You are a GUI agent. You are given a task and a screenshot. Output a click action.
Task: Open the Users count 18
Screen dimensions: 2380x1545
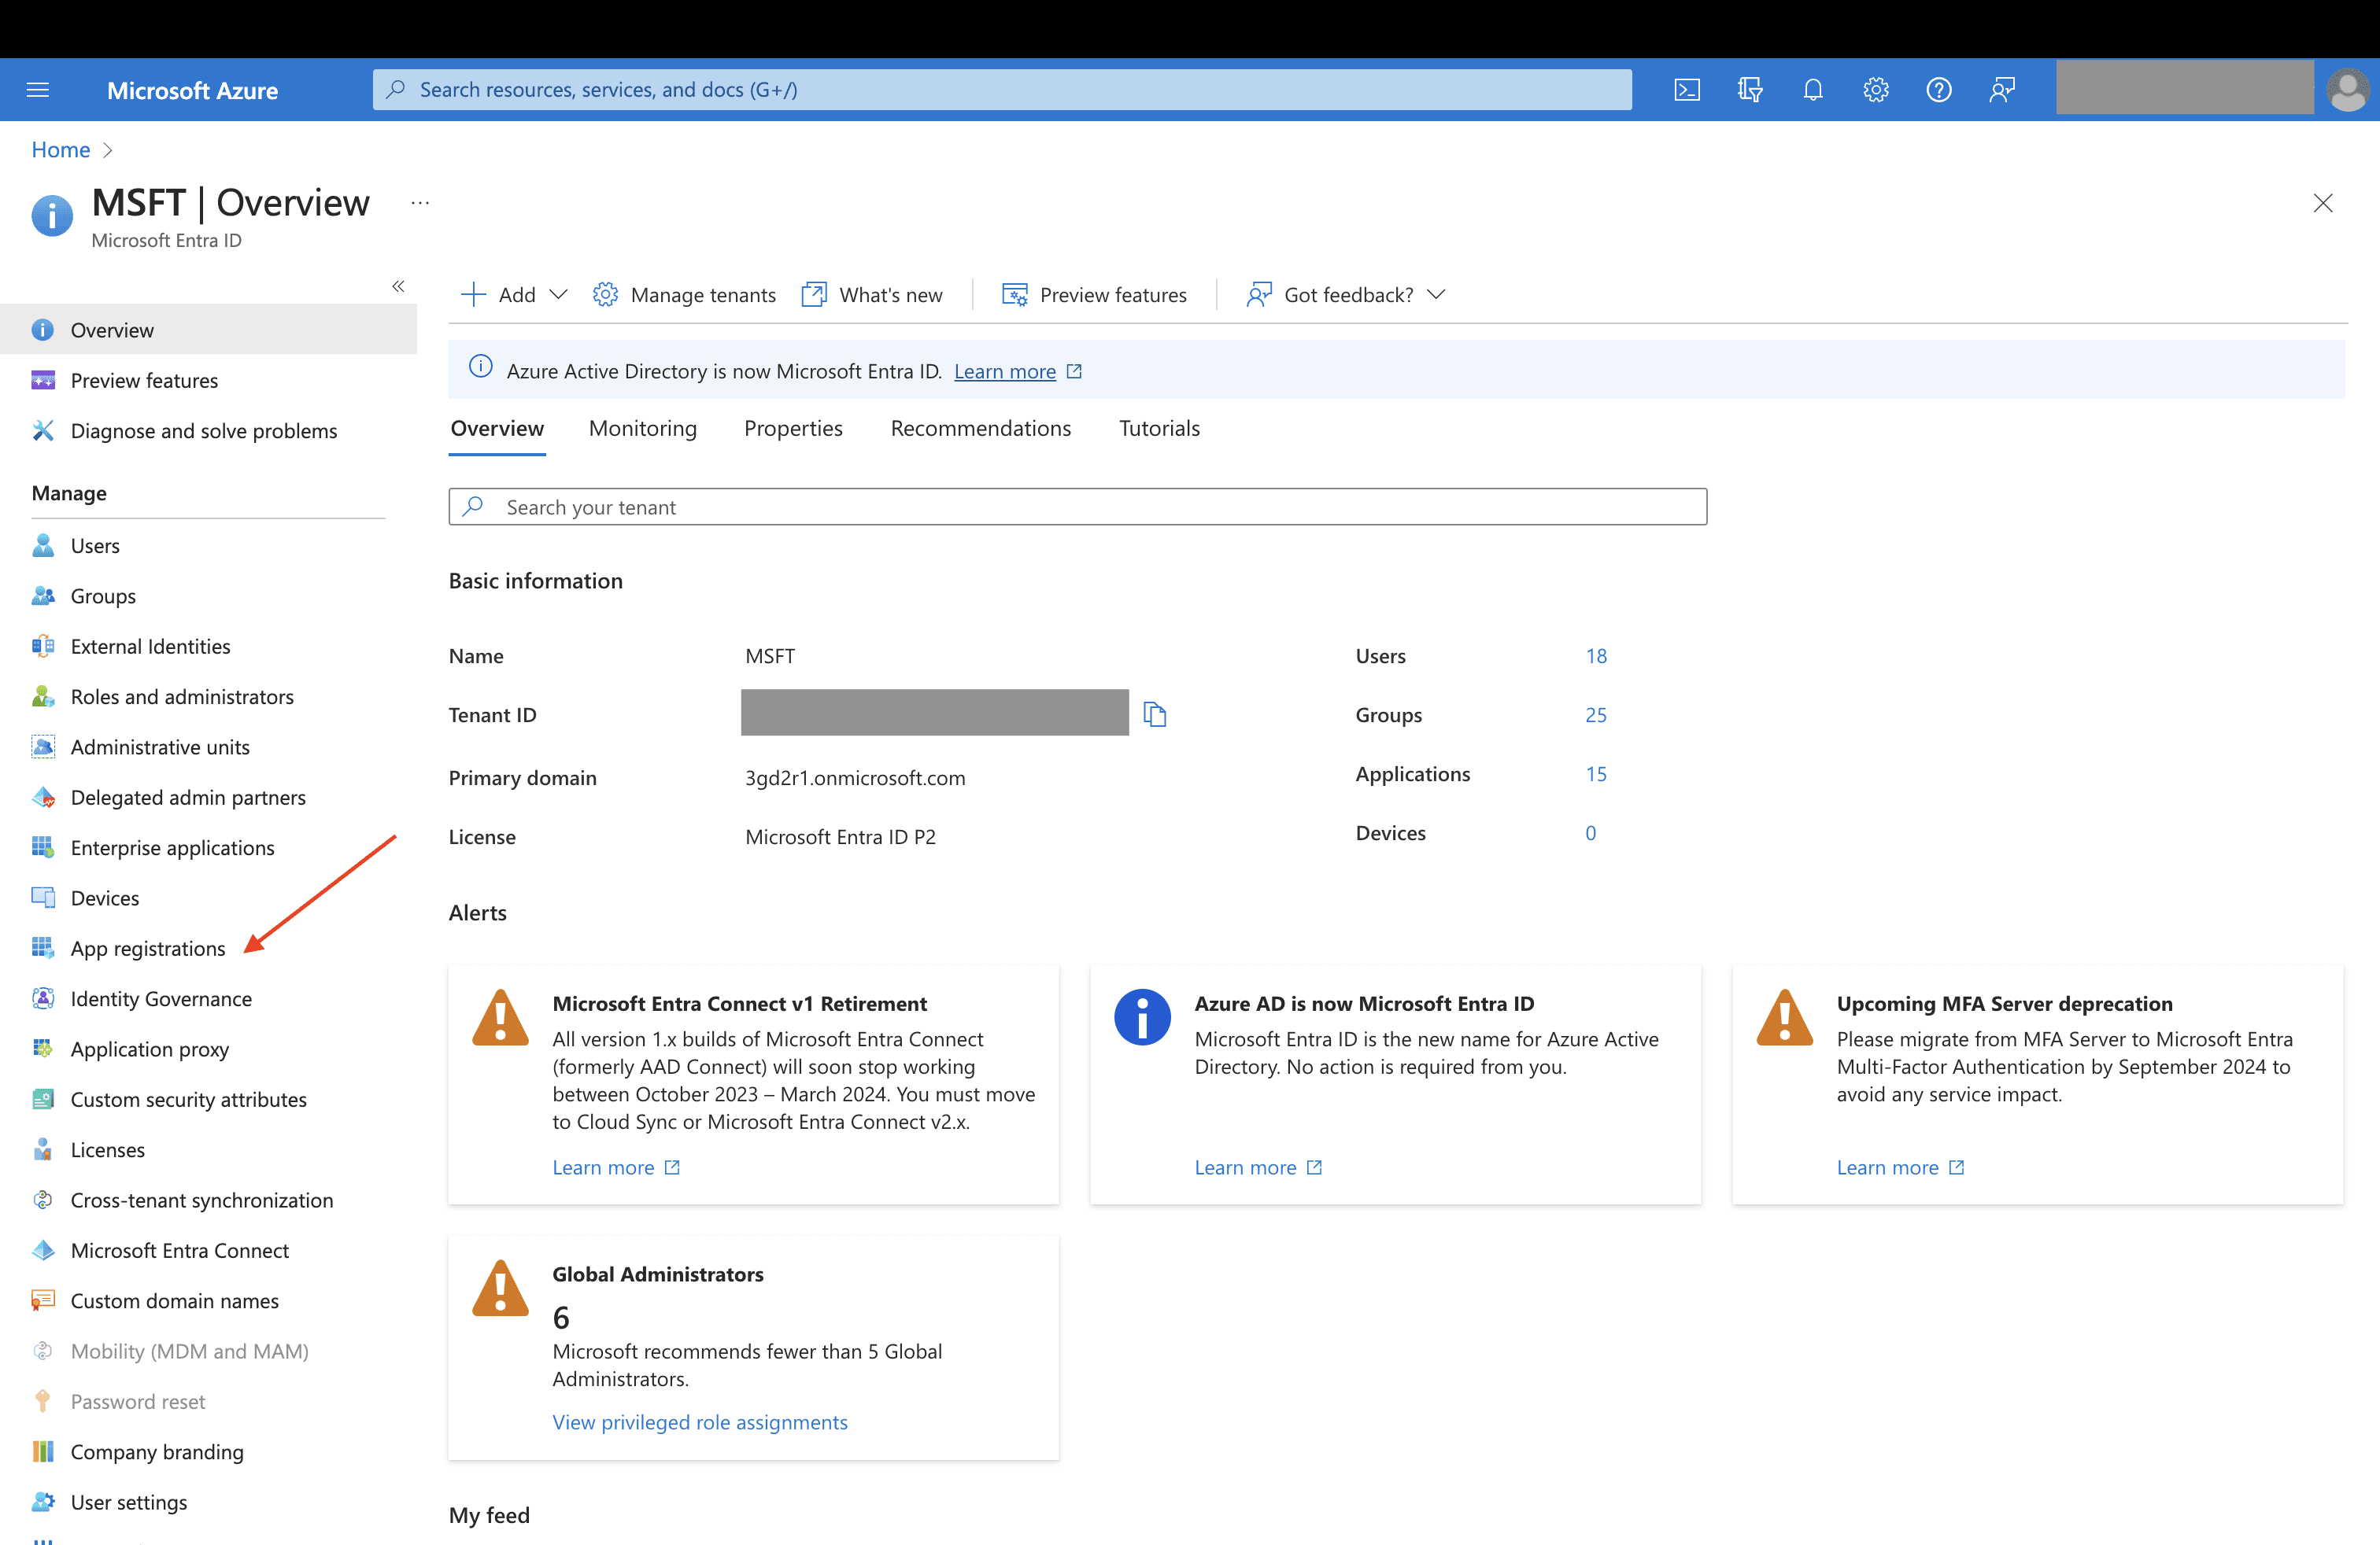1596,655
